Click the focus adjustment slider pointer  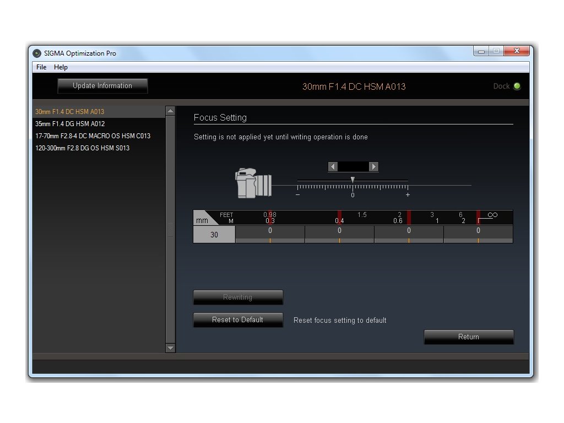point(352,180)
